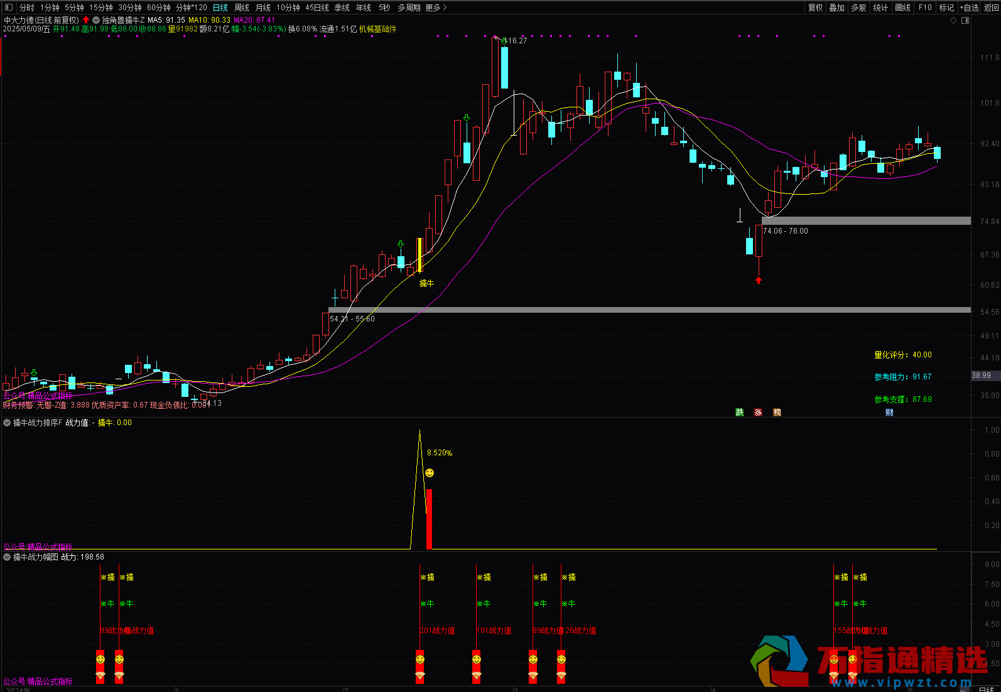Click the diamond icon at chart top-right
The width and height of the screenshot is (1001, 692).
click(954, 21)
